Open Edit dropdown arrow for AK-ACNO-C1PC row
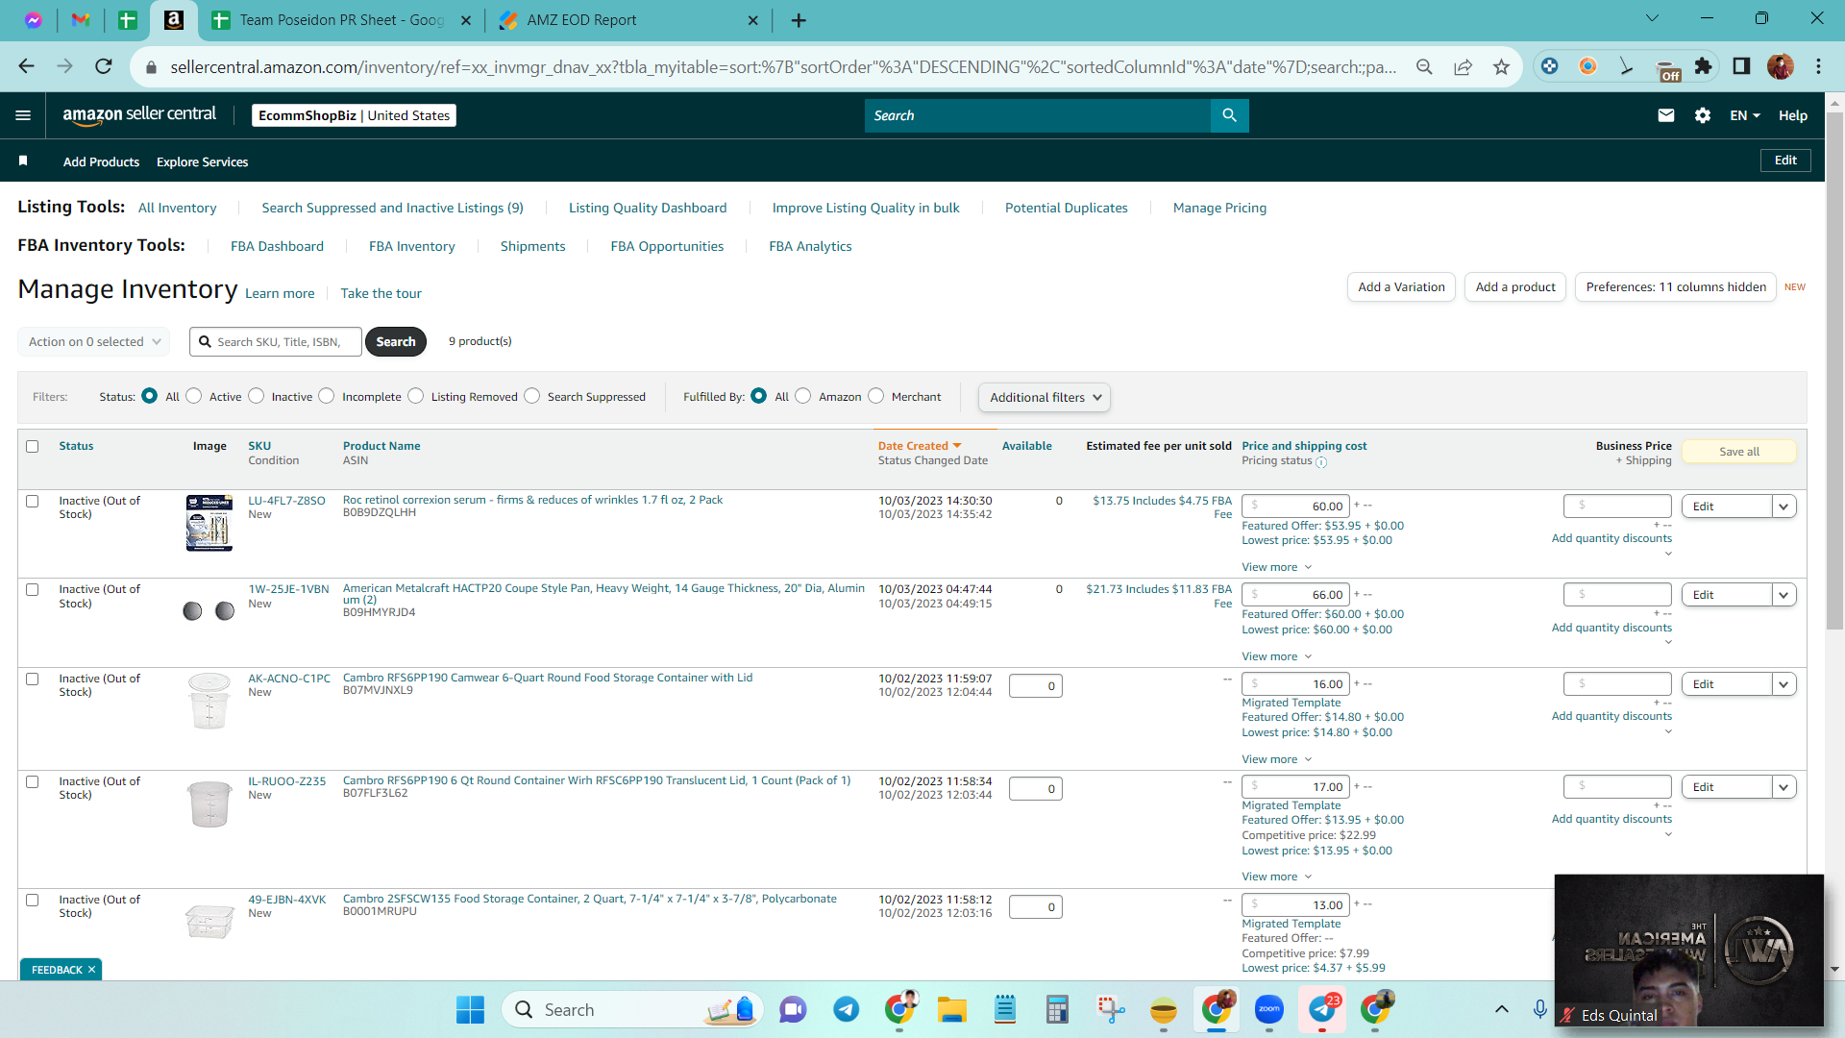Viewport: 1845px width, 1038px height. pos(1784,684)
